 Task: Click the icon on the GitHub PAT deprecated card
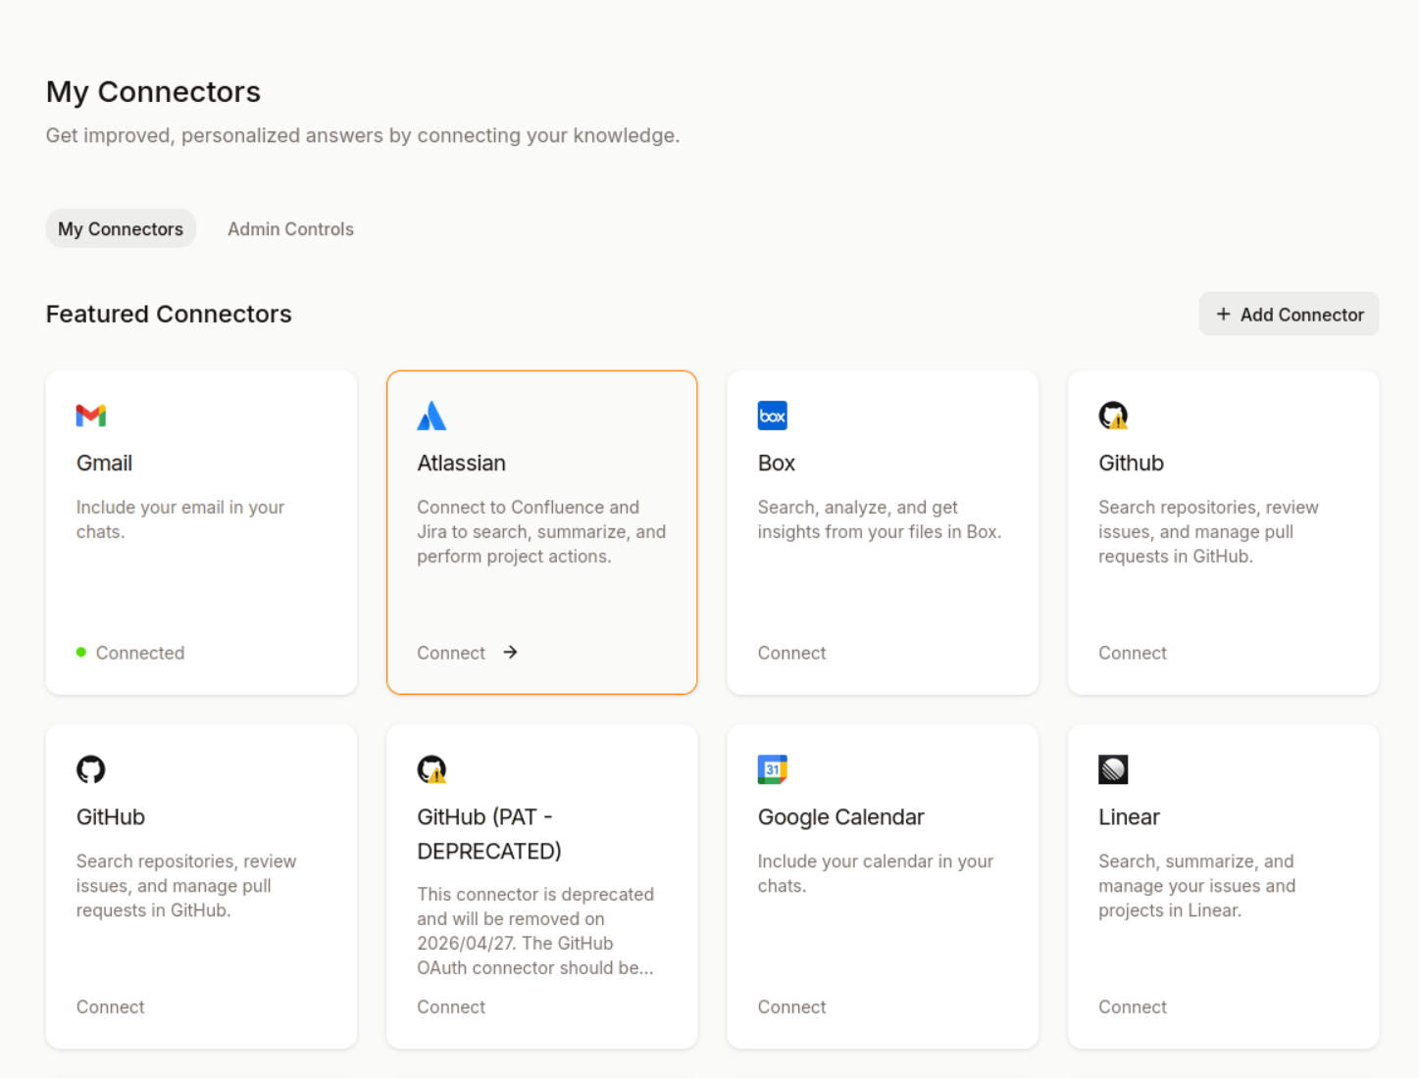pos(431,769)
